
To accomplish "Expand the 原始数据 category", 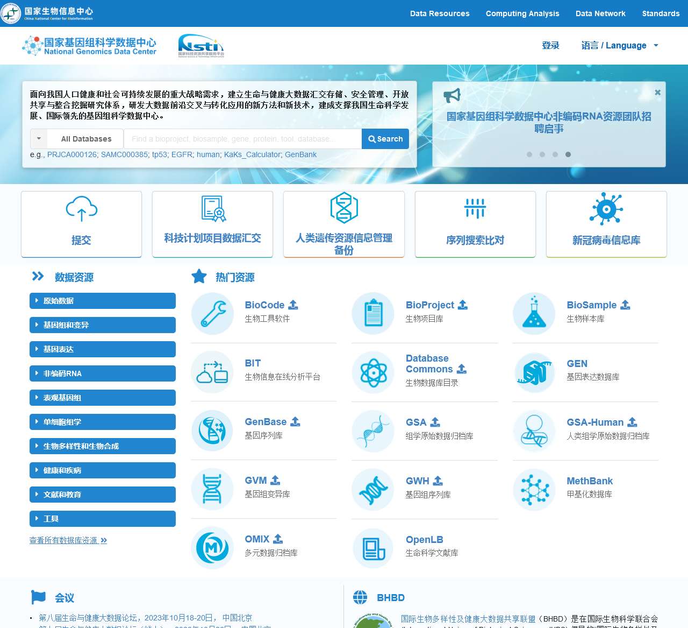I will pos(102,301).
